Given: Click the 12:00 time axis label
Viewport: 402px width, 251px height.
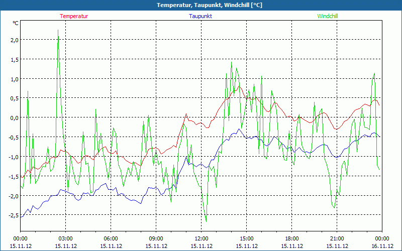Looking at the screenshot, I should pos(201,238).
